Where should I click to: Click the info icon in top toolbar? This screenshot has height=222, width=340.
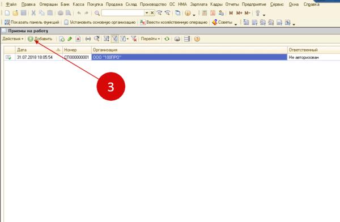point(188,13)
